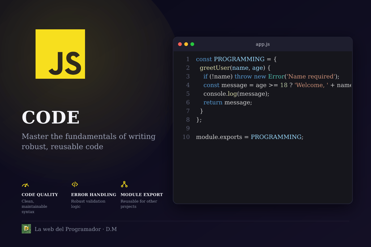Click code line 'greetUser(name, age) {'
371x247 pixels.
click(235, 68)
